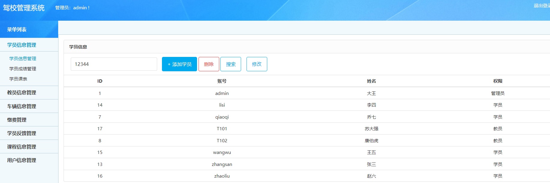The width and height of the screenshot is (550, 183).
Task: Open the 学员信息管理 submenu item
Action: tap(23, 58)
